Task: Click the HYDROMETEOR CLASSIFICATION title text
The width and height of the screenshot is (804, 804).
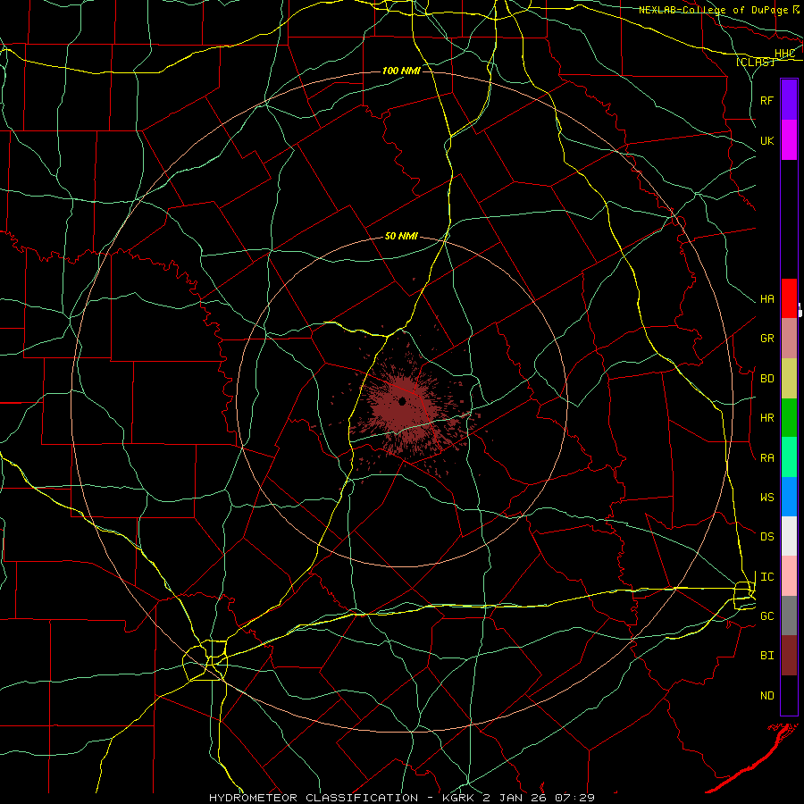Action: pyautogui.click(x=314, y=798)
